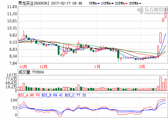
Task: Click the 2月 month label
Action: click(x=142, y=67)
